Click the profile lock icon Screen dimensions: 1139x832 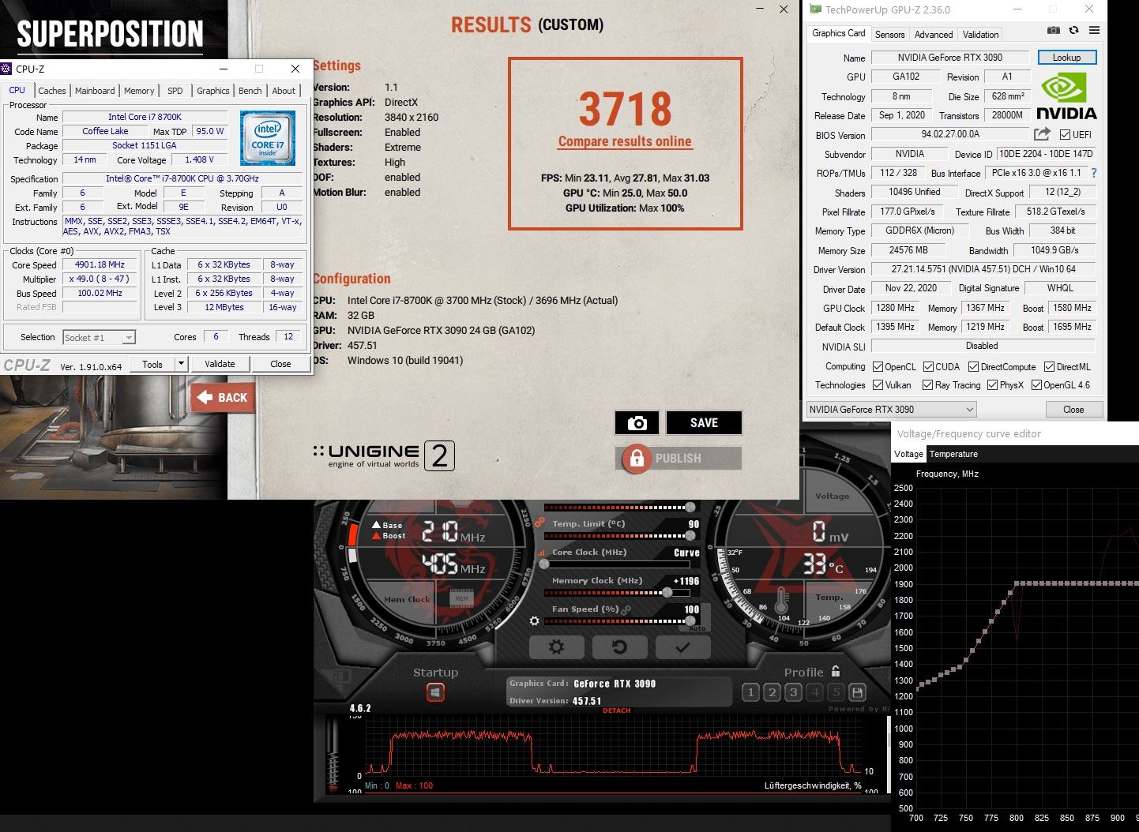(836, 671)
